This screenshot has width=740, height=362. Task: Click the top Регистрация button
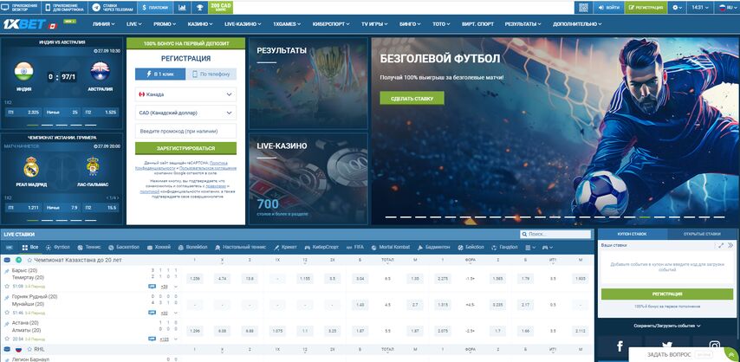tap(646, 7)
